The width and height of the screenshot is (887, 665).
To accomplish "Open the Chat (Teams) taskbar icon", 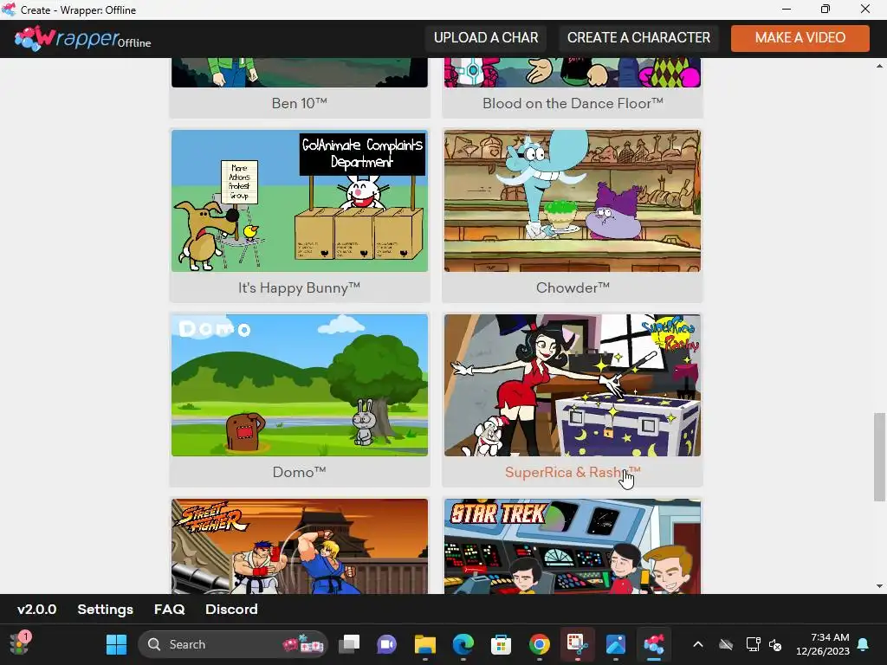I will click(387, 644).
